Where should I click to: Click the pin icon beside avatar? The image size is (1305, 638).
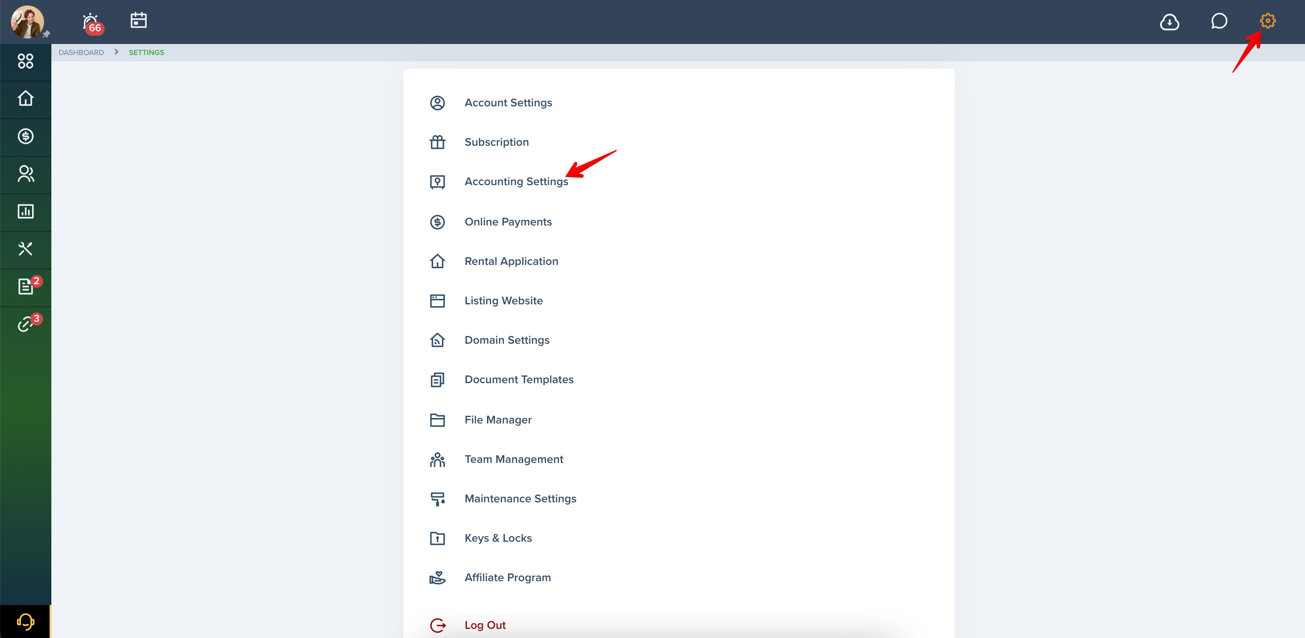pyautogui.click(x=46, y=34)
